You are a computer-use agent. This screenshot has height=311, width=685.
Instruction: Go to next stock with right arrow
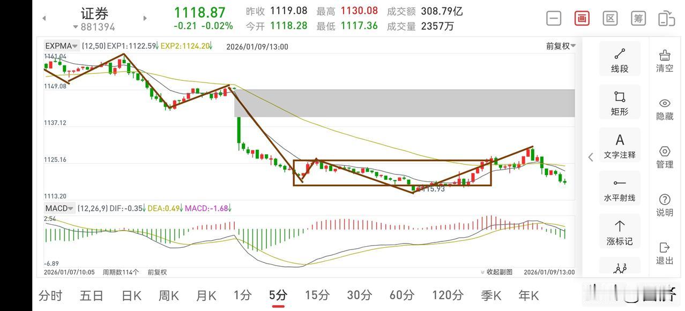coord(145,18)
